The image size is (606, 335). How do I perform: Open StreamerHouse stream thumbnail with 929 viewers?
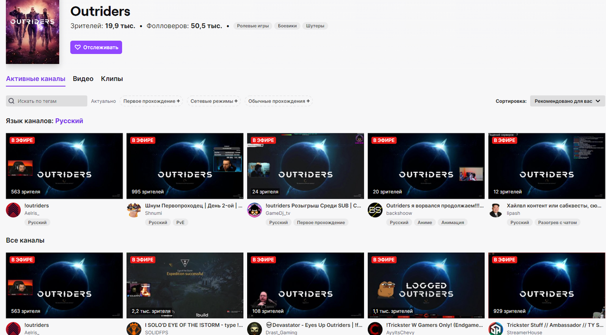tap(547, 285)
